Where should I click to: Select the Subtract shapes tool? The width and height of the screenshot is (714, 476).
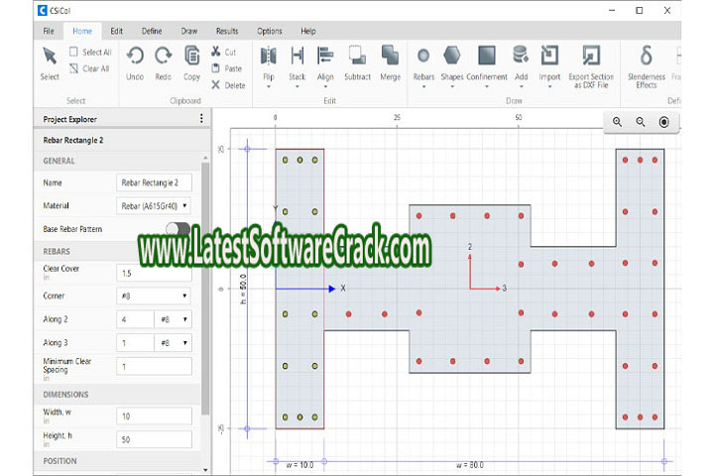click(x=357, y=59)
